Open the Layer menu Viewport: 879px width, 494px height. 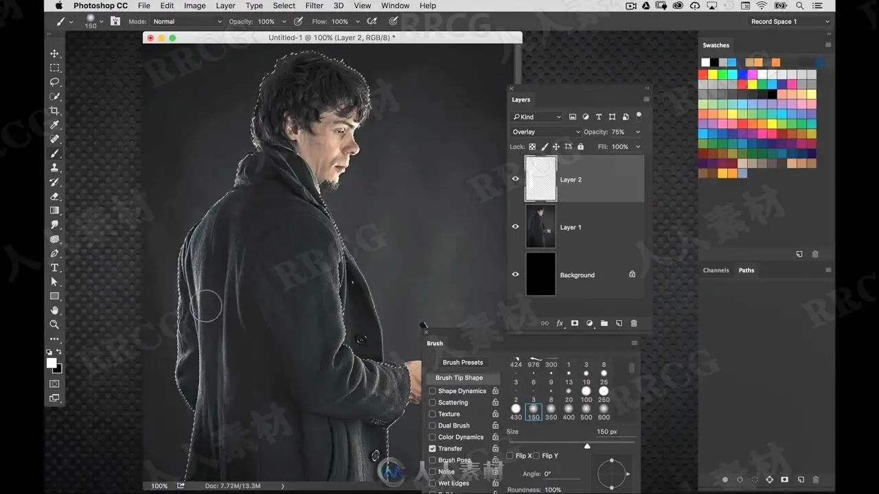coord(225,5)
